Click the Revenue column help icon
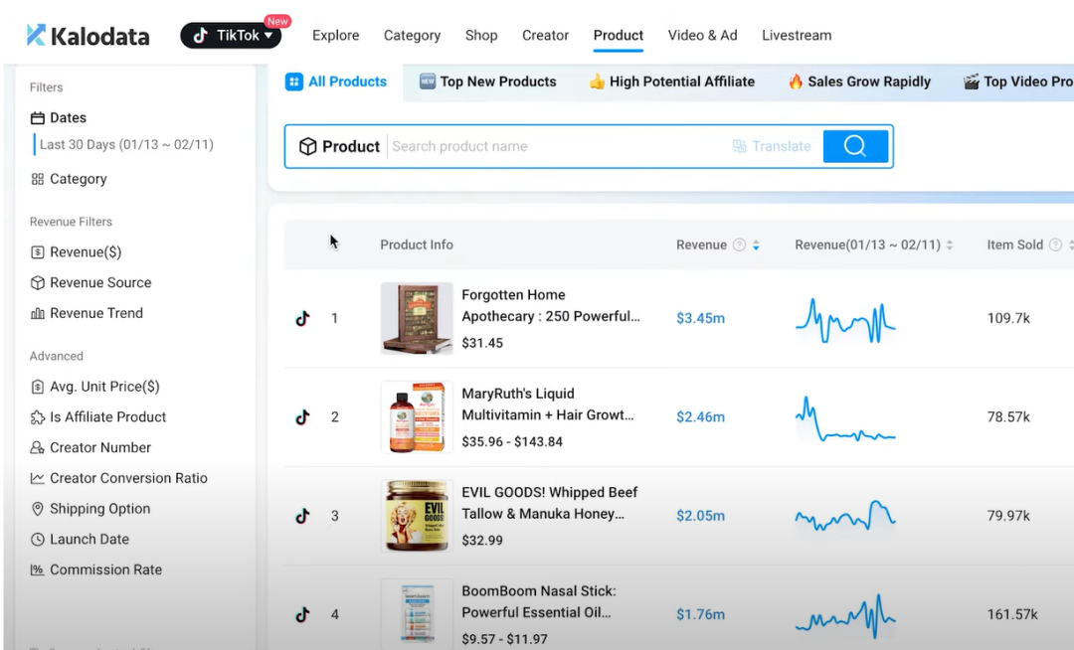Image resolution: width=1074 pixels, height=650 pixels. pyautogui.click(x=739, y=245)
